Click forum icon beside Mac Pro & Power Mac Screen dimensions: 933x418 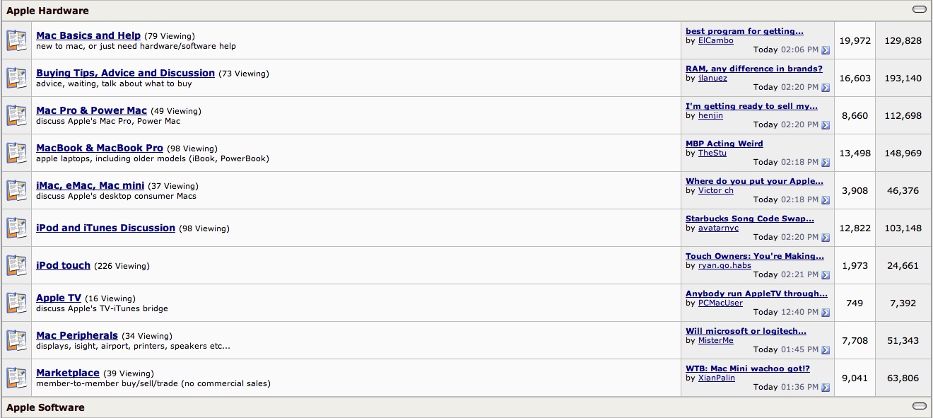pos(17,115)
